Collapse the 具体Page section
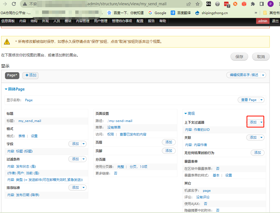 [x=15, y=89]
